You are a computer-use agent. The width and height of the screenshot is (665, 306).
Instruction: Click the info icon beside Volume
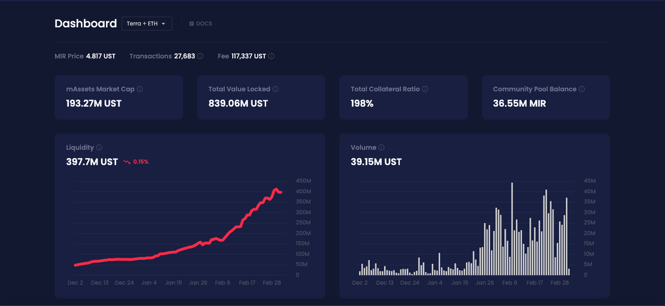[x=381, y=147]
